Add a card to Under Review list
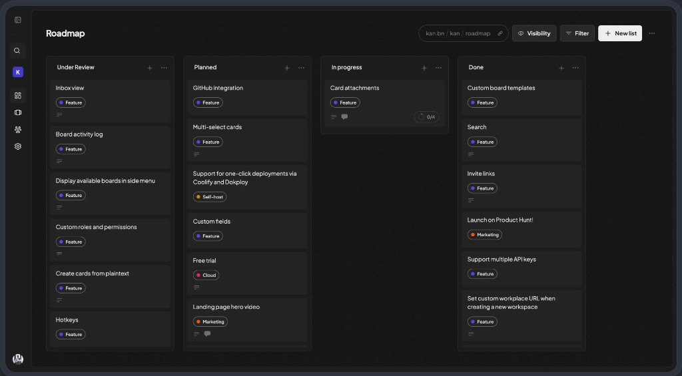Image resolution: width=682 pixels, height=376 pixels. click(150, 68)
